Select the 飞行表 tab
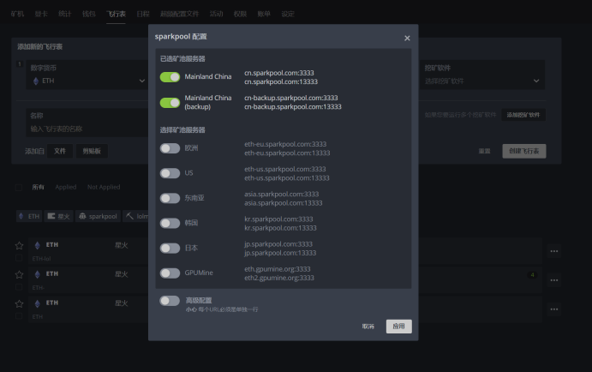This screenshot has height=372, width=592. (116, 14)
